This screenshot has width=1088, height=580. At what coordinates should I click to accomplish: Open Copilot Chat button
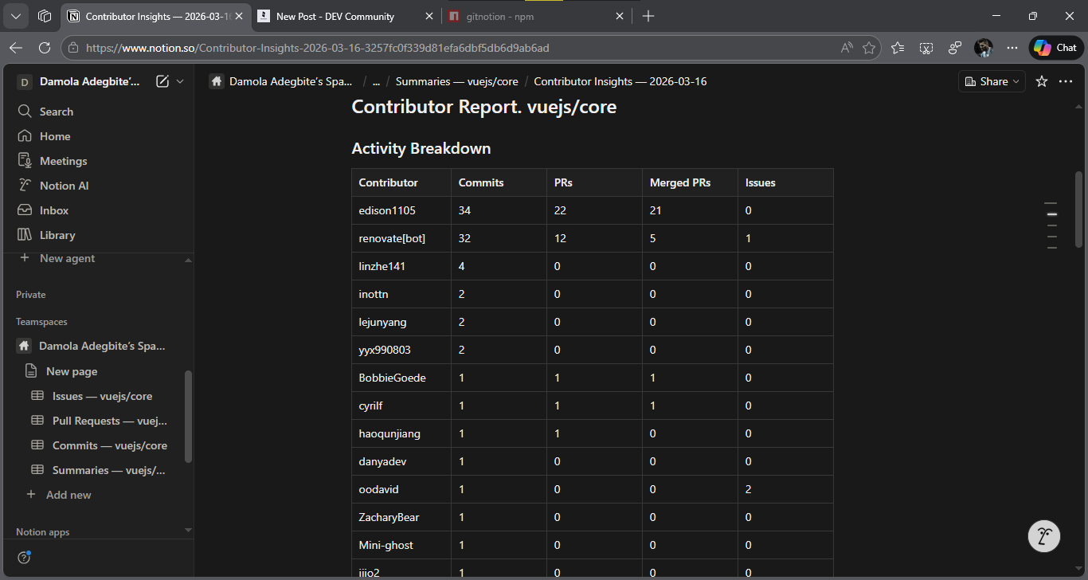[1056, 48]
